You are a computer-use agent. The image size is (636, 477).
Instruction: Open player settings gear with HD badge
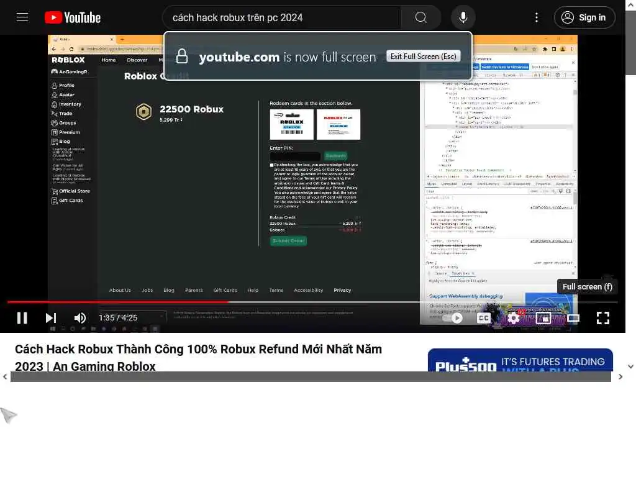tap(514, 317)
